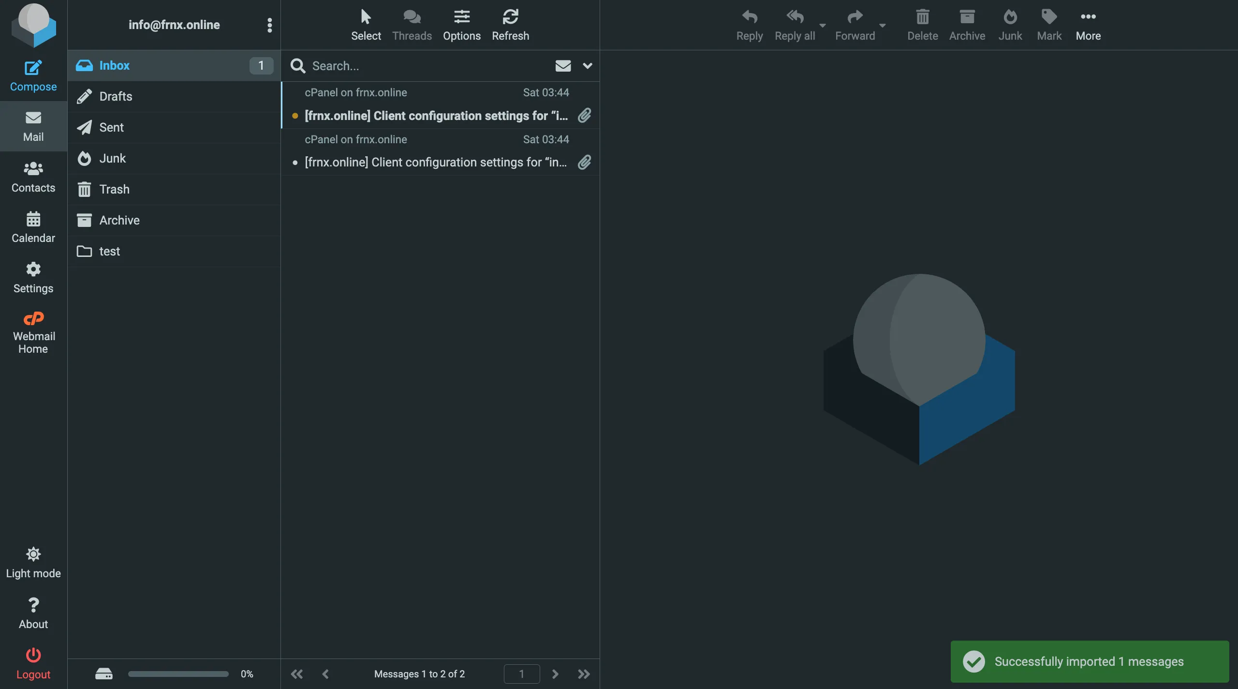Open the Junk folder
This screenshot has width=1238, height=689.
click(112, 158)
